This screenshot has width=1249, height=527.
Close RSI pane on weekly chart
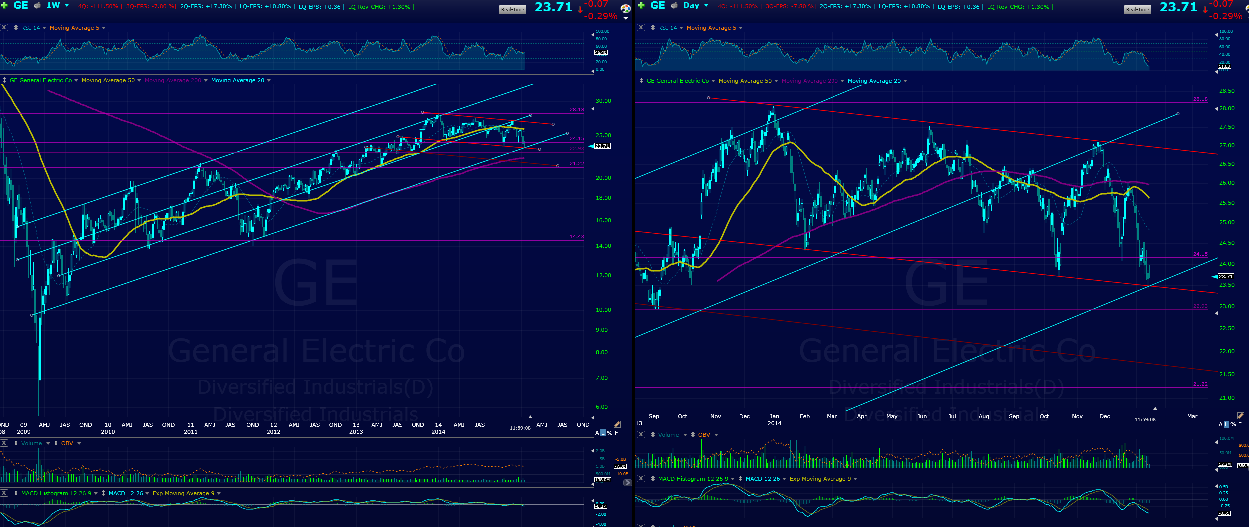click(4, 28)
